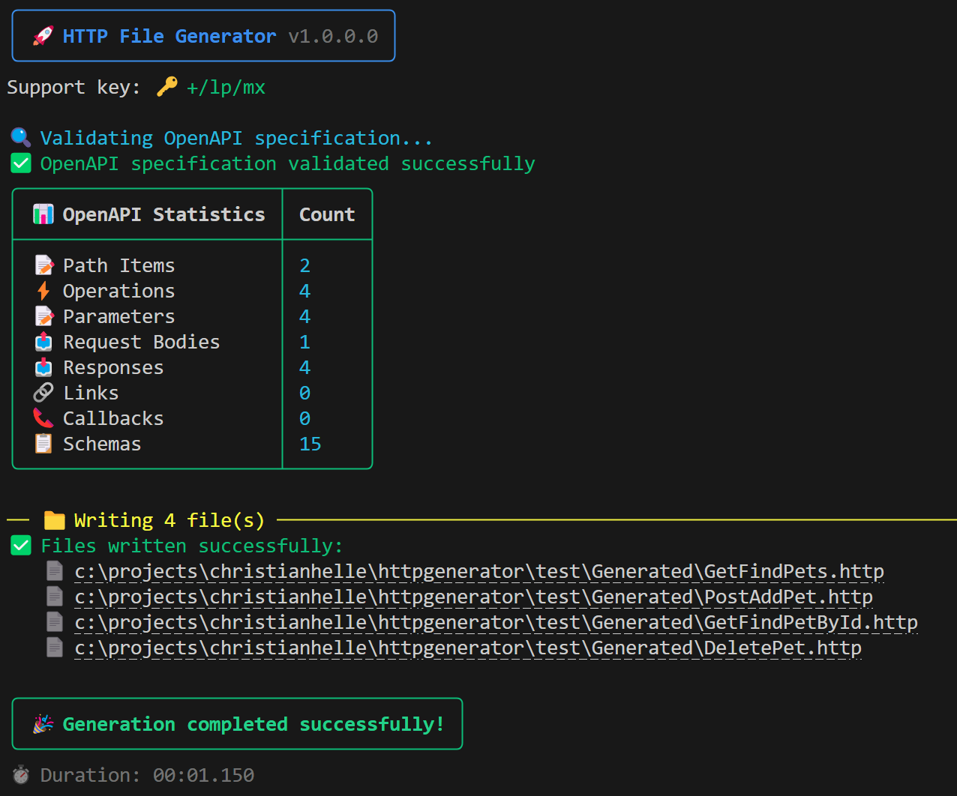The image size is (957, 796).
Task: Click the file icon beside DeletePet.http
Action: [55, 648]
